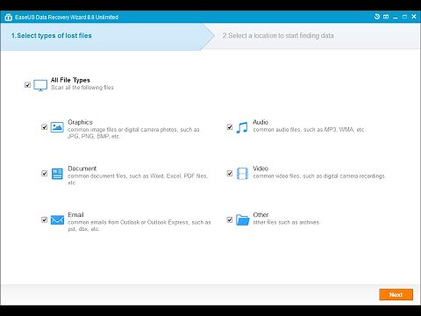
Task: Click the Graphics heading text
Action: point(80,122)
